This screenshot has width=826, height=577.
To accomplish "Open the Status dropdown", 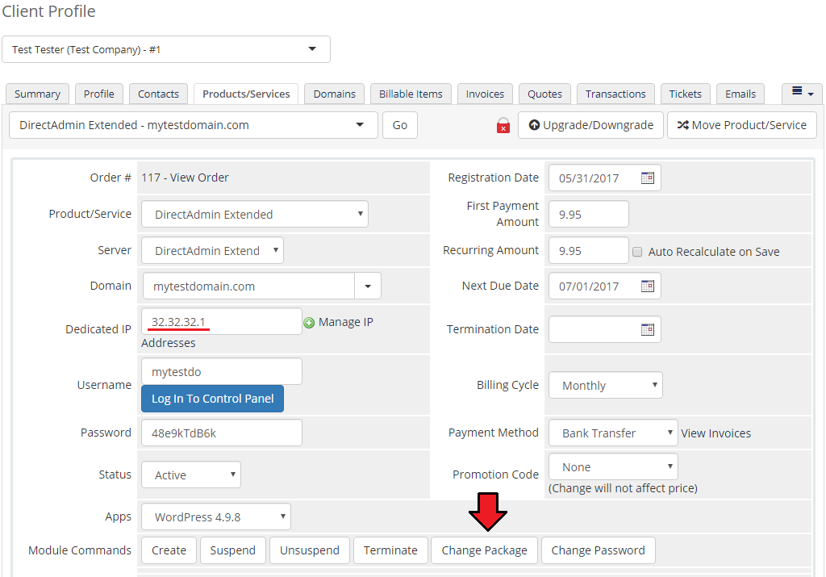I will (191, 475).
